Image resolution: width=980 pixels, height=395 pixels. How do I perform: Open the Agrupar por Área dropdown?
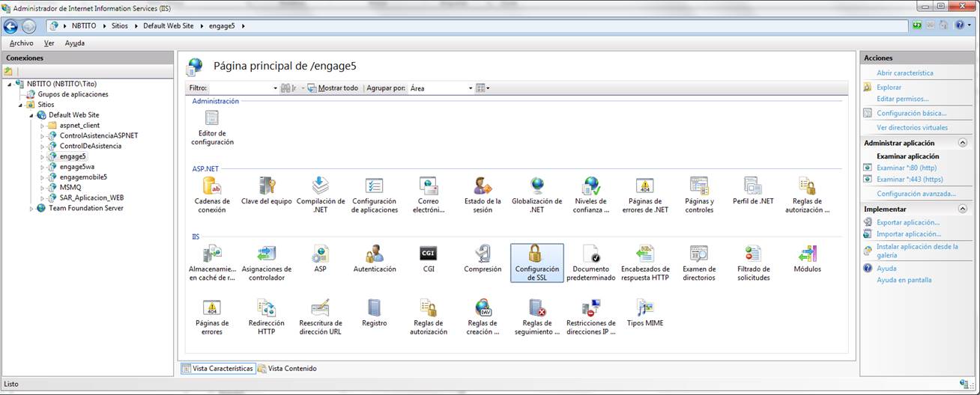[441, 88]
